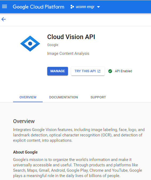
Task: Click the project hexagon dots icon
Action: (x=72, y=7)
